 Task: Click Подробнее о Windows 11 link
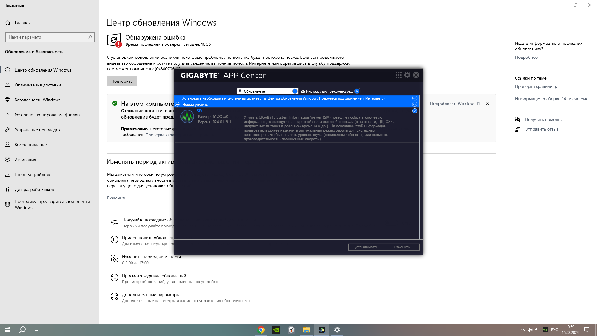455,103
